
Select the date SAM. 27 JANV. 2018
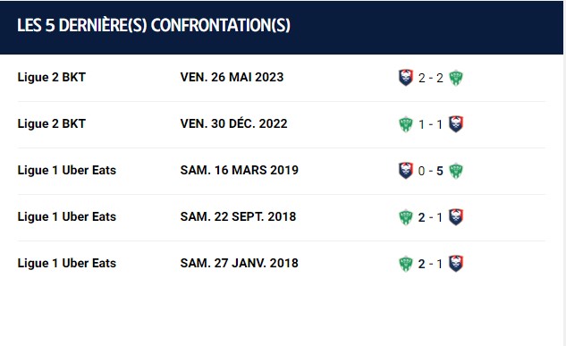240,263
